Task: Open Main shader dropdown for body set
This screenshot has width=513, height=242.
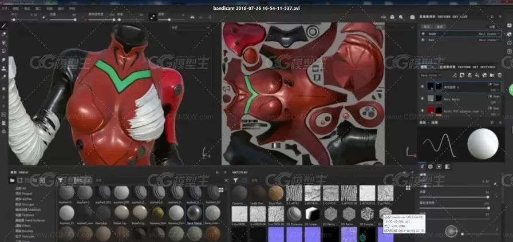Action: [x=490, y=34]
